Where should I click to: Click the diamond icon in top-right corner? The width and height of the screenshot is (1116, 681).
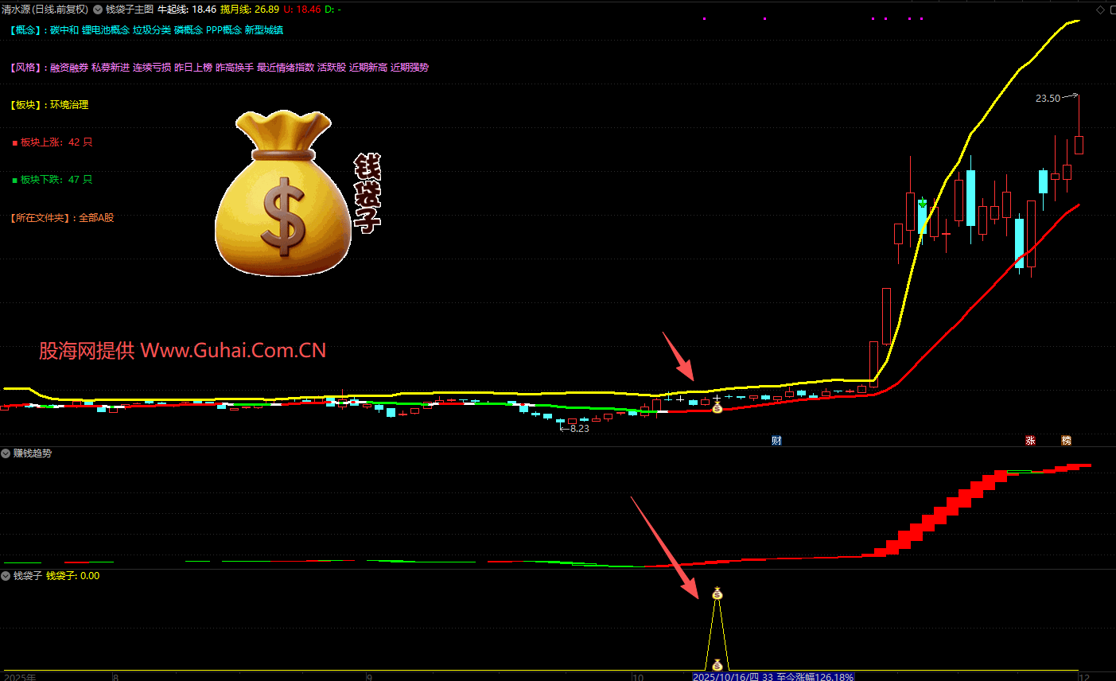1100,10
